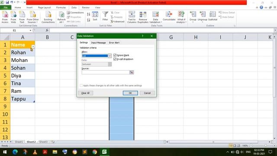The width and height of the screenshot is (277, 156).
Task: Sort A to Z ascending
Action: [88, 14]
